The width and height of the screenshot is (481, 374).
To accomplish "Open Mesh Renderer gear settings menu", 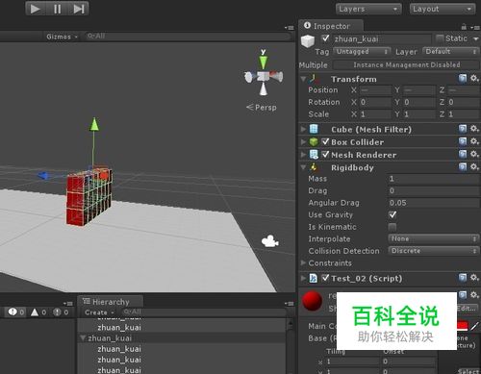I will 474,154.
